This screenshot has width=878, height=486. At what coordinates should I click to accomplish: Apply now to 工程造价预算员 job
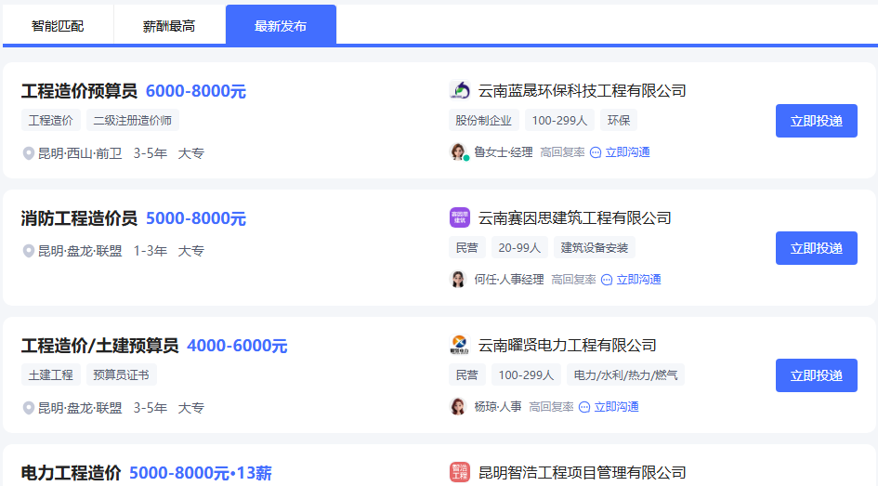816,121
